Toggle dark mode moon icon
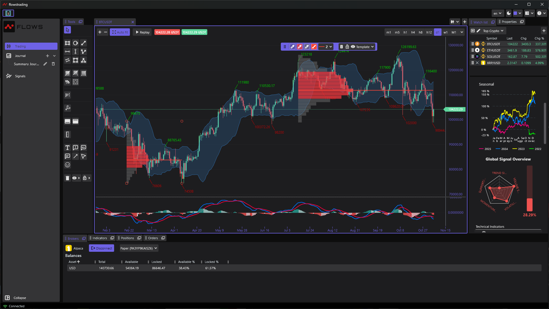The image size is (549, 309). pos(509,13)
